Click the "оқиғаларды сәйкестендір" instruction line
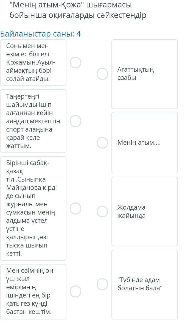Viewport: 185px width, 331px height. 78,15
